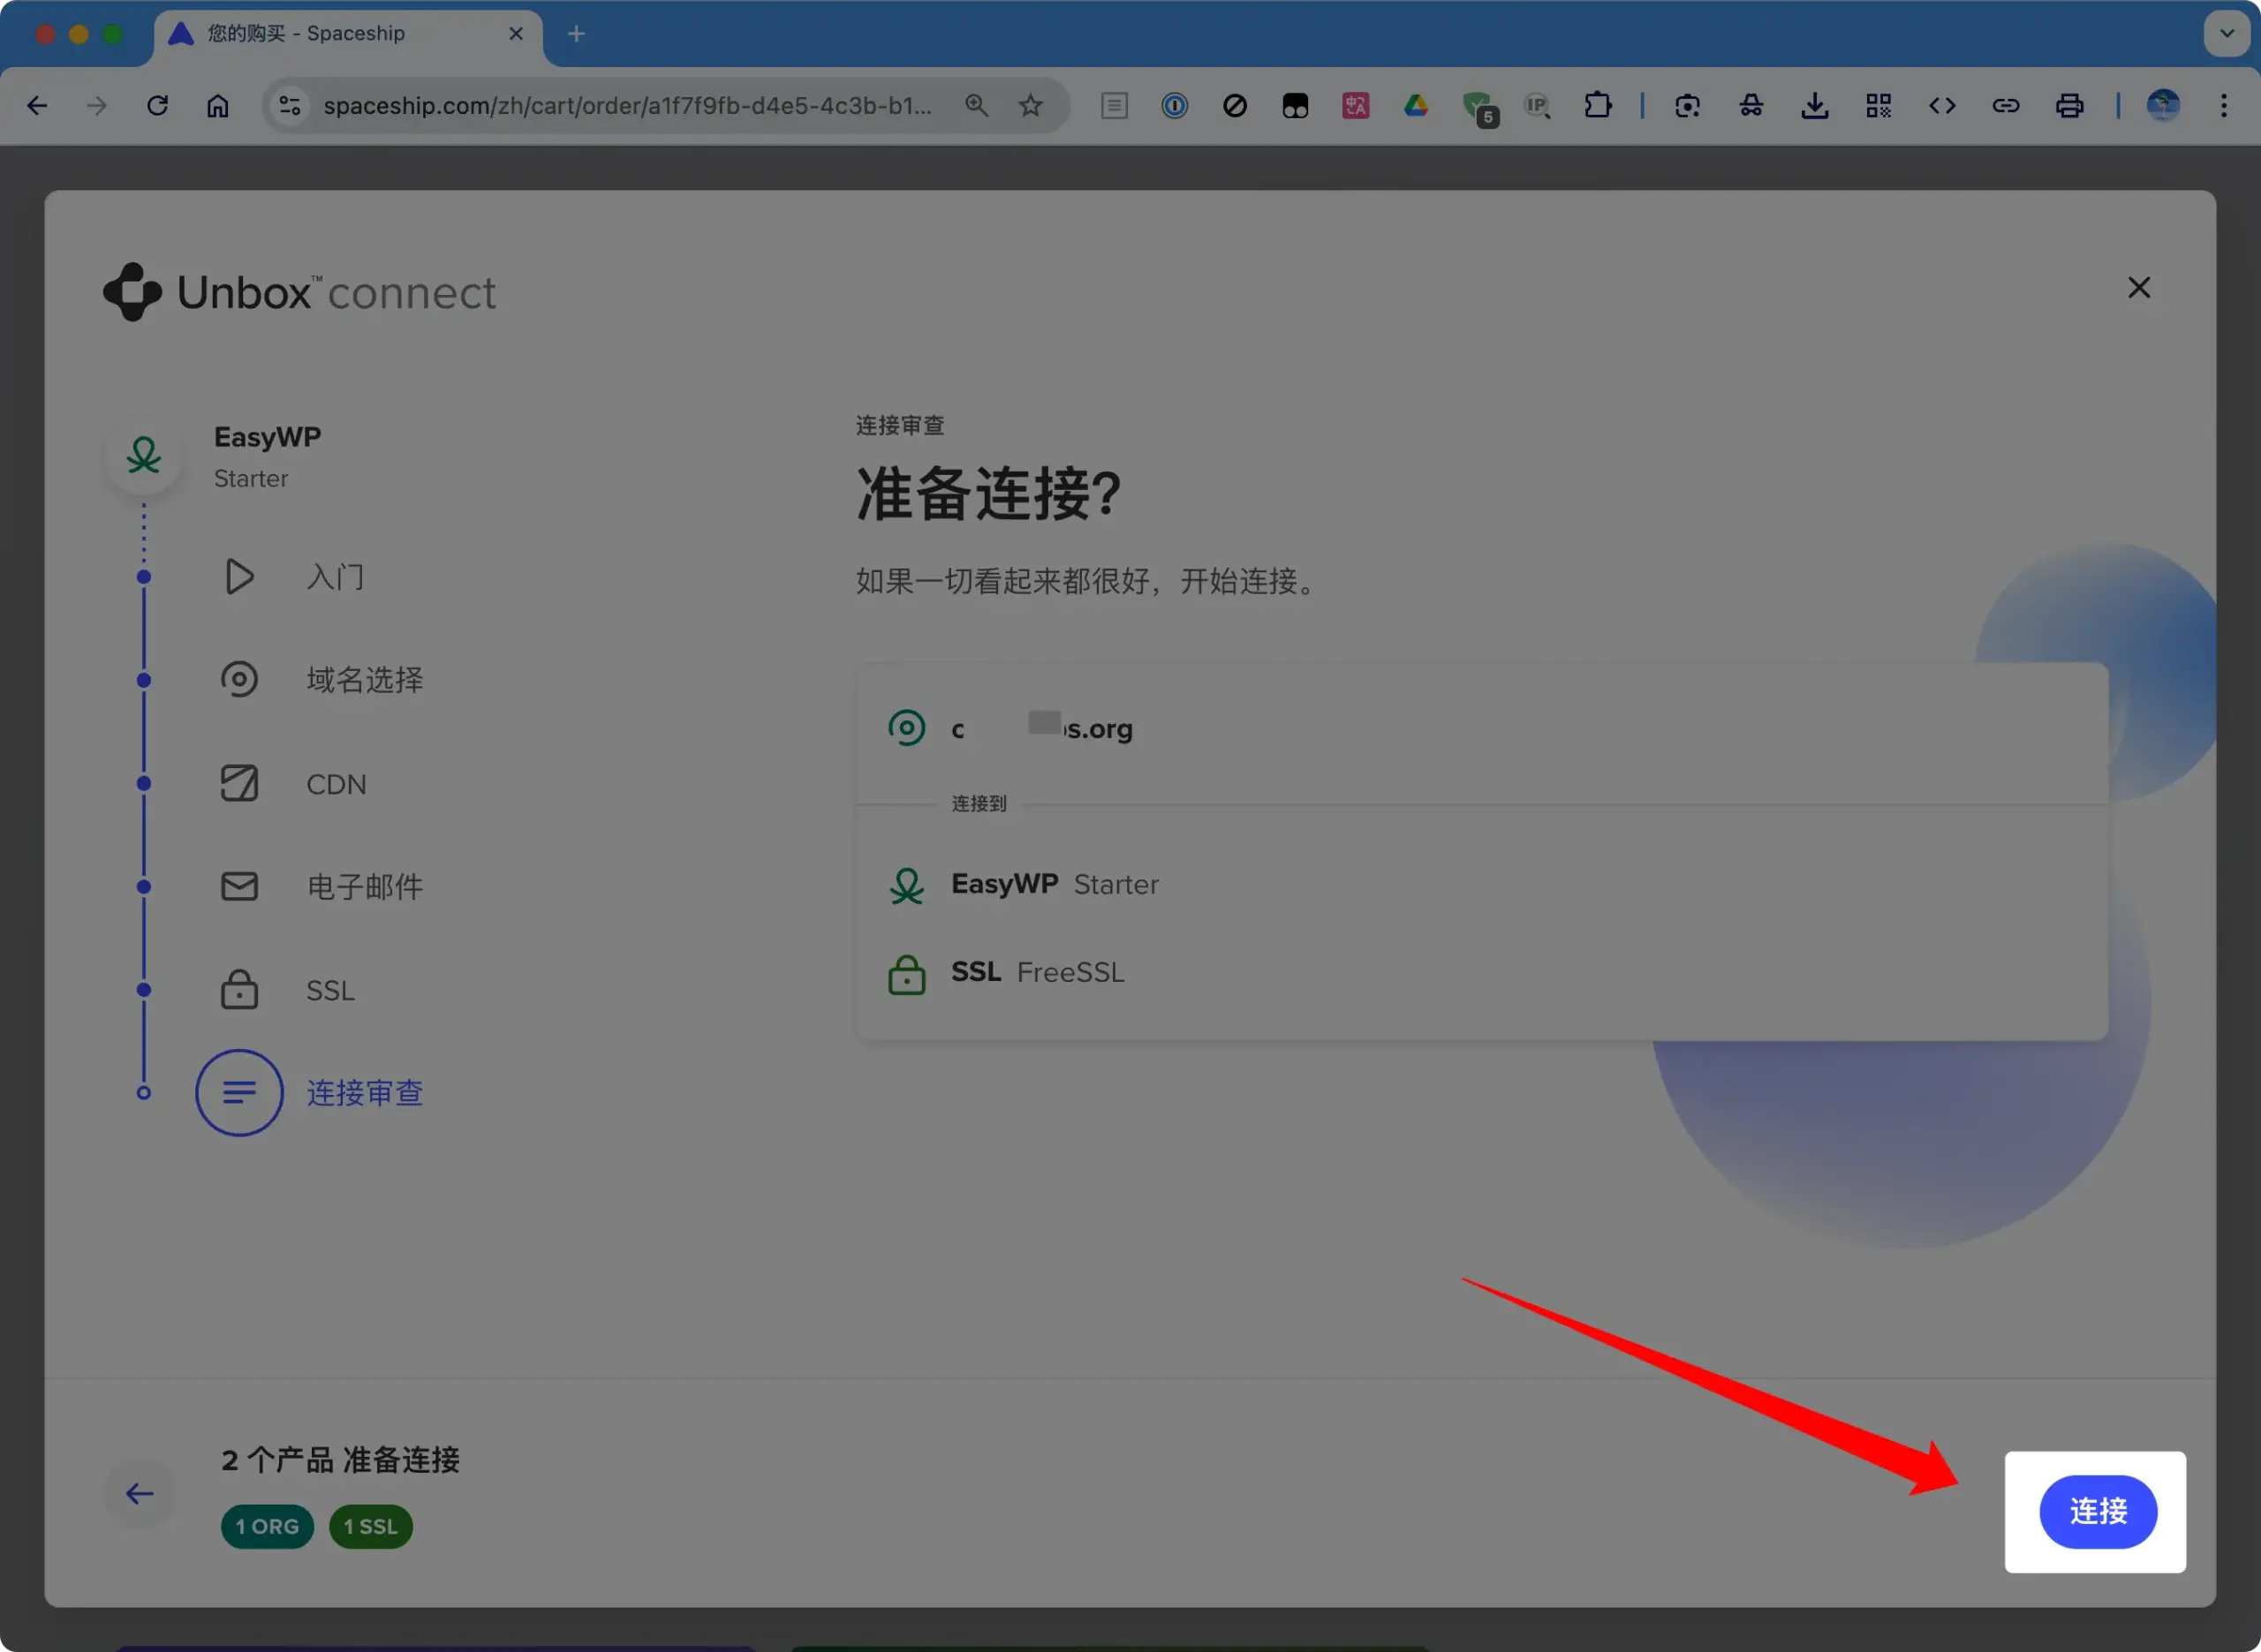Select the 您的购买 - Spaceship tab
This screenshot has width=2261, height=1652.
tap(347, 36)
